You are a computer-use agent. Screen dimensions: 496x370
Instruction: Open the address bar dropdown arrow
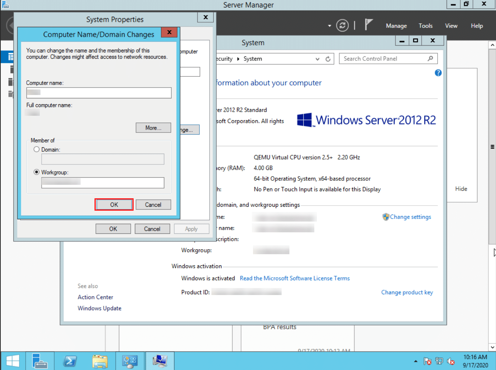317,59
